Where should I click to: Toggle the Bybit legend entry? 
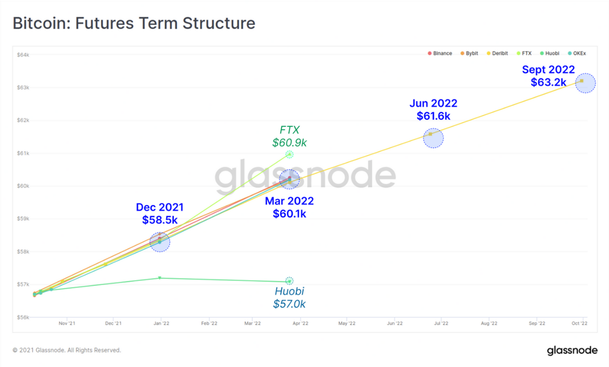pos(469,53)
